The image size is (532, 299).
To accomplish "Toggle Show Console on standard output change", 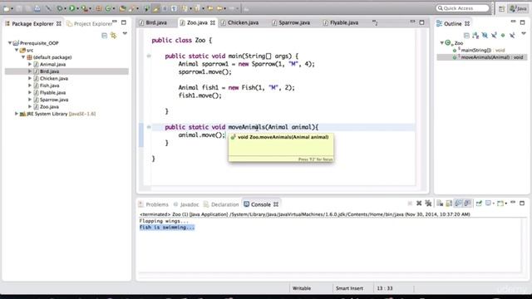I will click(x=458, y=203).
